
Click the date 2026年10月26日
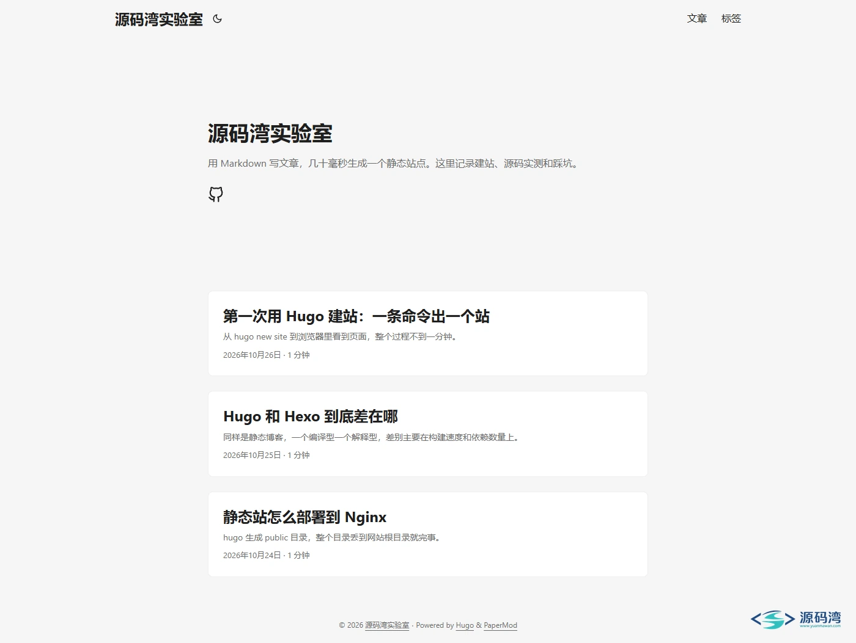(x=252, y=355)
